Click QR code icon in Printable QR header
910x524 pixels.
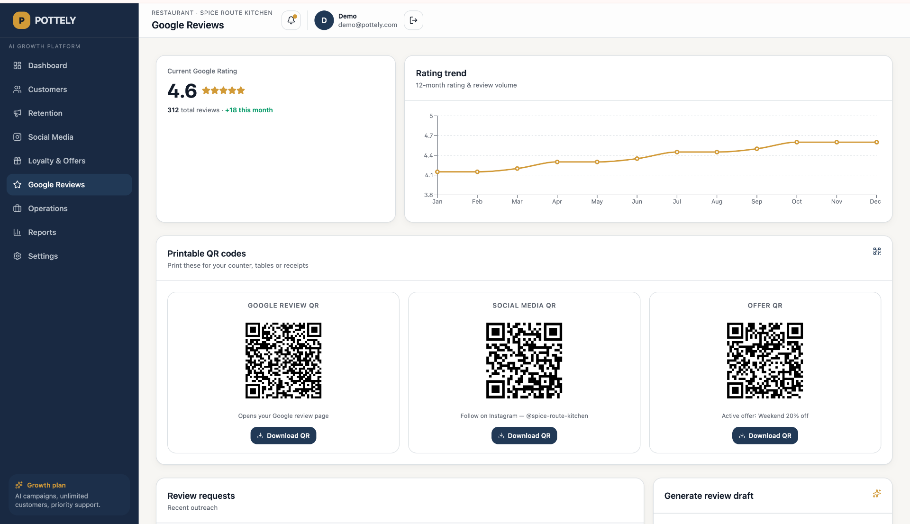pyautogui.click(x=877, y=251)
